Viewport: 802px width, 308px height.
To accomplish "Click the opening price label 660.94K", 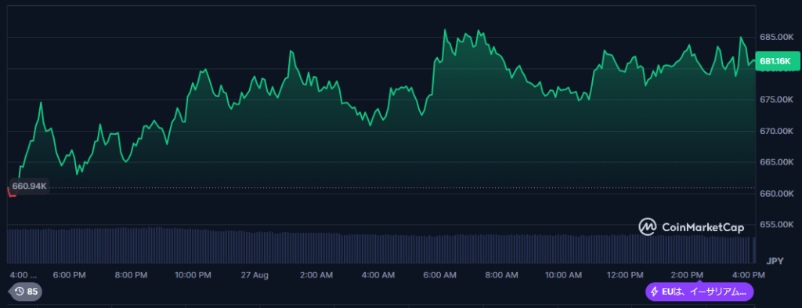I will [x=29, y=186].
